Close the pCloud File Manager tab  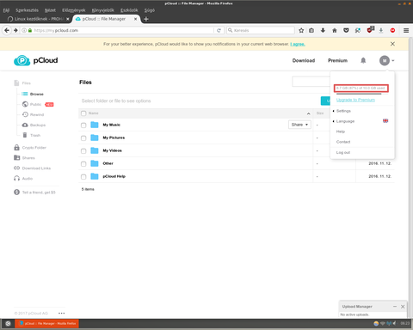pos(135,19)
